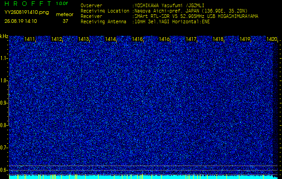The image size is (282, 179).
Task: Click the 1418 time marker
Action: (x=218, y=39)
